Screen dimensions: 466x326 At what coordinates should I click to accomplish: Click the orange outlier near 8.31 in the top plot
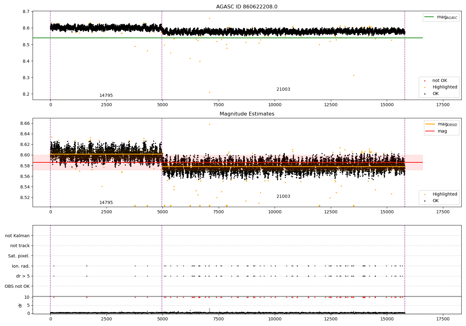pos(354,75)
